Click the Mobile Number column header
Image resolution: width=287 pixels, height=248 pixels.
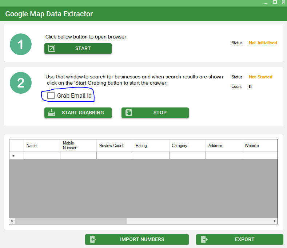pos(78,146)
